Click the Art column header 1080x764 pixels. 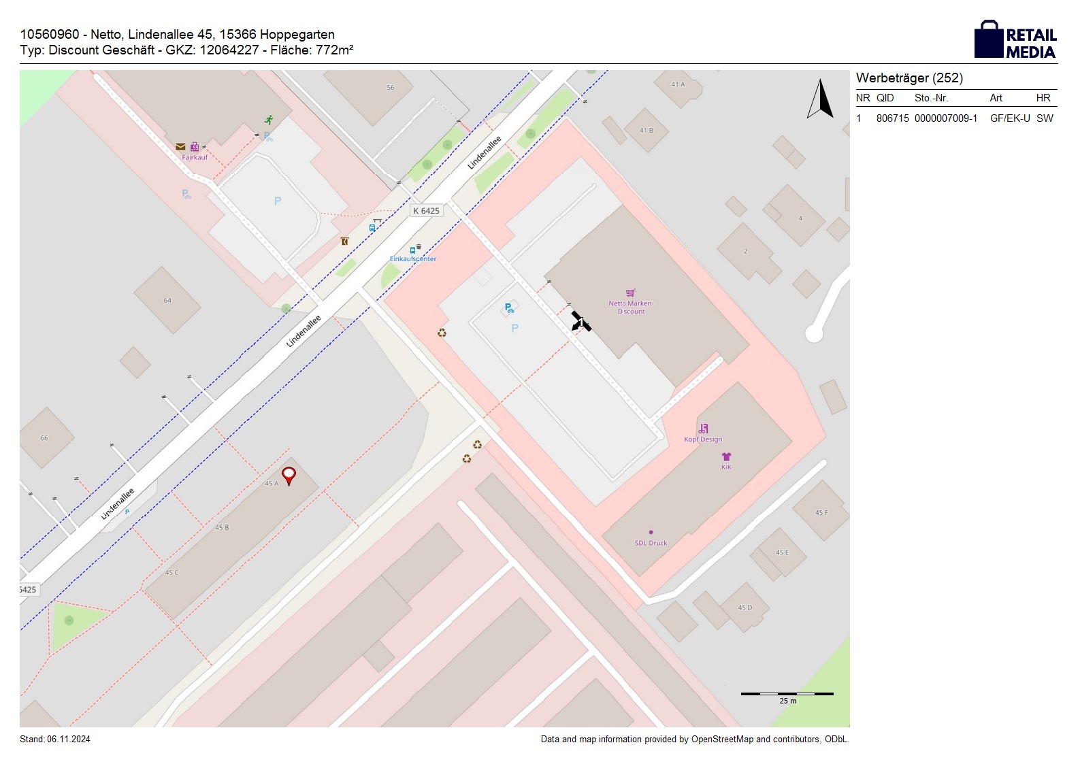pos(996,98)
